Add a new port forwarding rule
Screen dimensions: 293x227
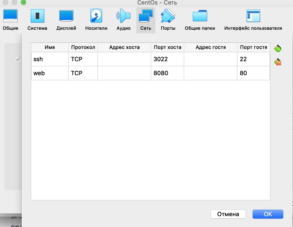tap(278, 49)
